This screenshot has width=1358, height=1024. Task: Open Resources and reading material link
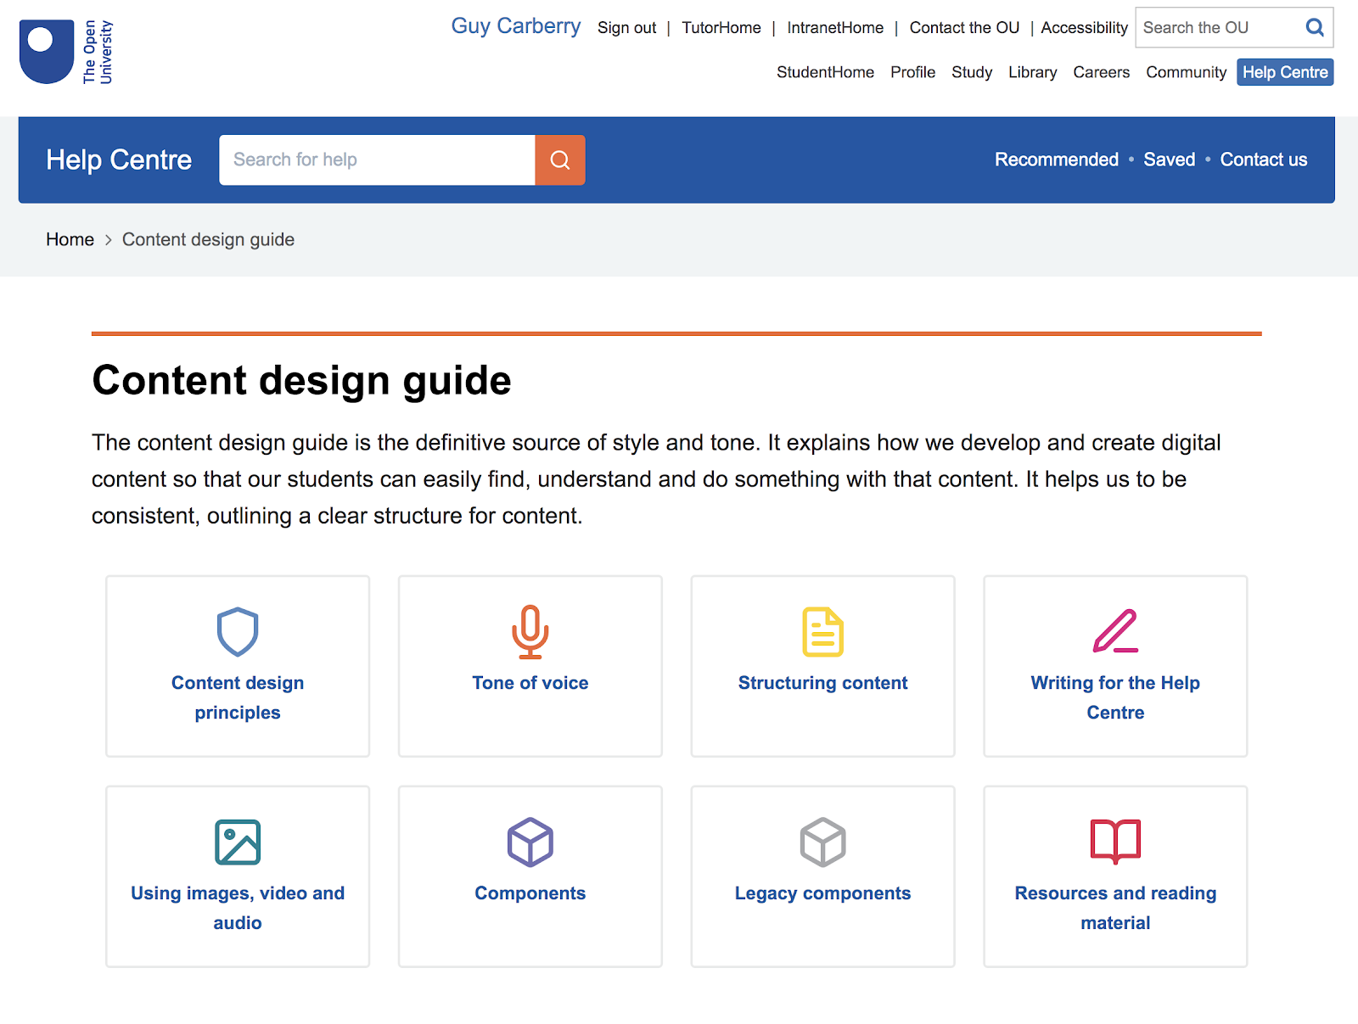tap(1115, 908)
